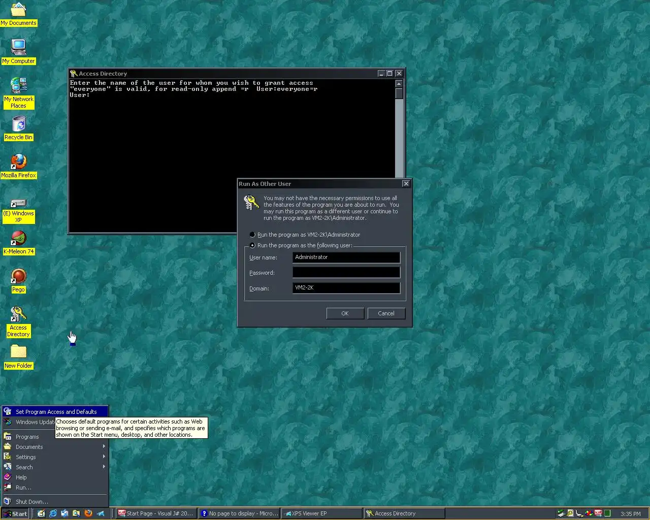The width and height of the screenshot is (650, 520).
Task: Click the blue fish quick launch icon
Action: point(100,513)
